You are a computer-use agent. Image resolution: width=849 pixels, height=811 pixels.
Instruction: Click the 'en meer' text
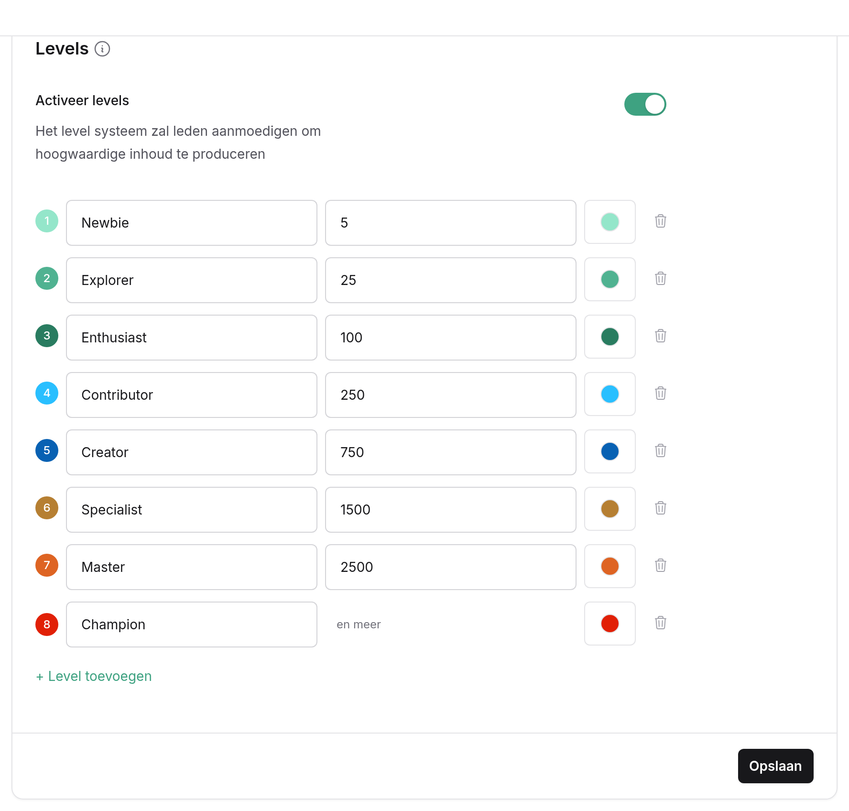(x=359, y=625)
